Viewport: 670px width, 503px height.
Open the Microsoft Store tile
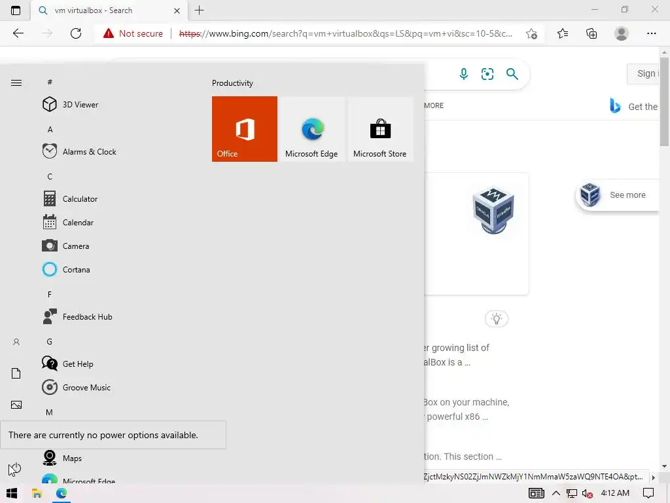(380, 129)
